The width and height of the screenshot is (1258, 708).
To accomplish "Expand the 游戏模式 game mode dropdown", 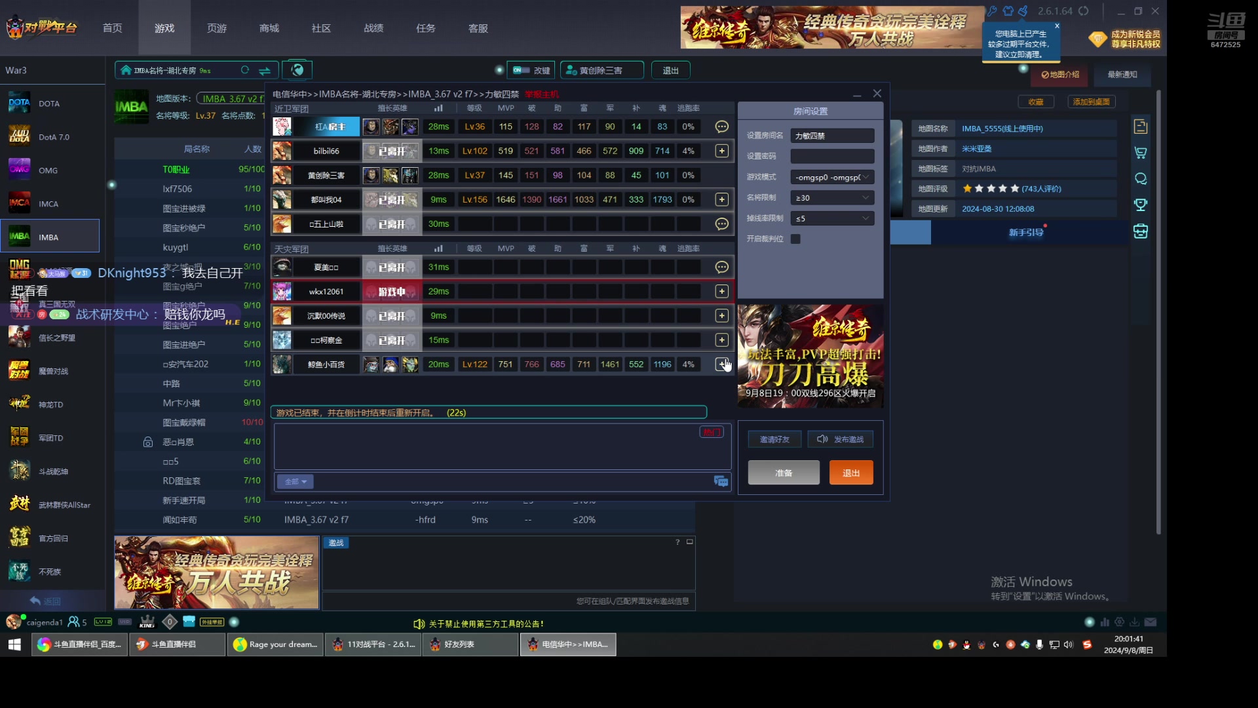I will [x=832, y=177].
